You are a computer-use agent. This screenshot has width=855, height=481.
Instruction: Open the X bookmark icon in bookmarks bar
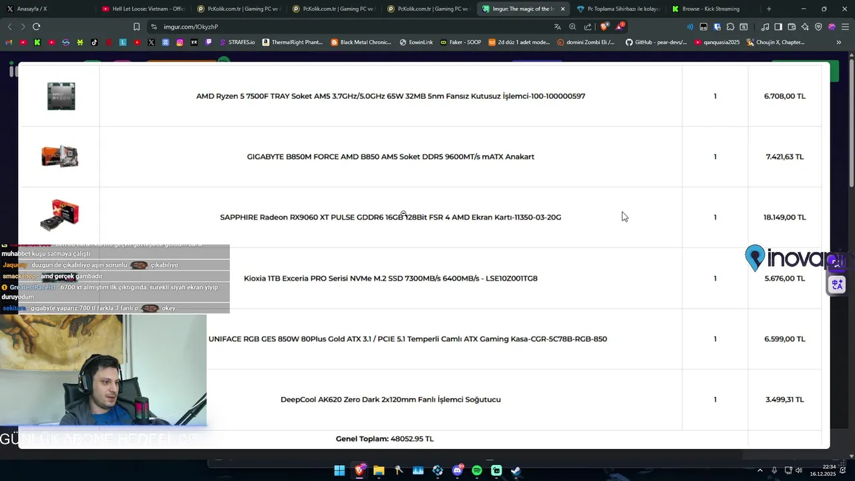click(151, 42)
